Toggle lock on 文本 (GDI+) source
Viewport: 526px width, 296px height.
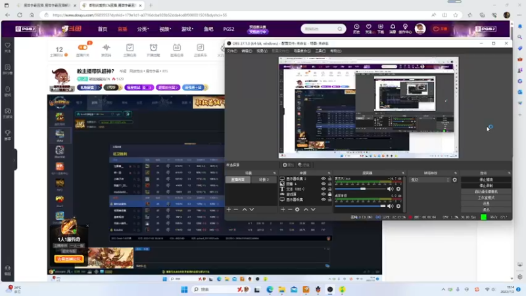coord(330,189)
